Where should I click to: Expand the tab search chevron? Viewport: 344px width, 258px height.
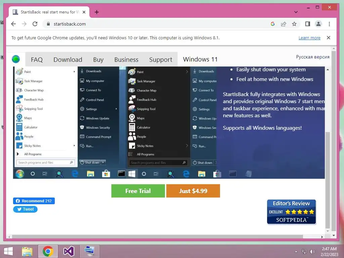296,12
